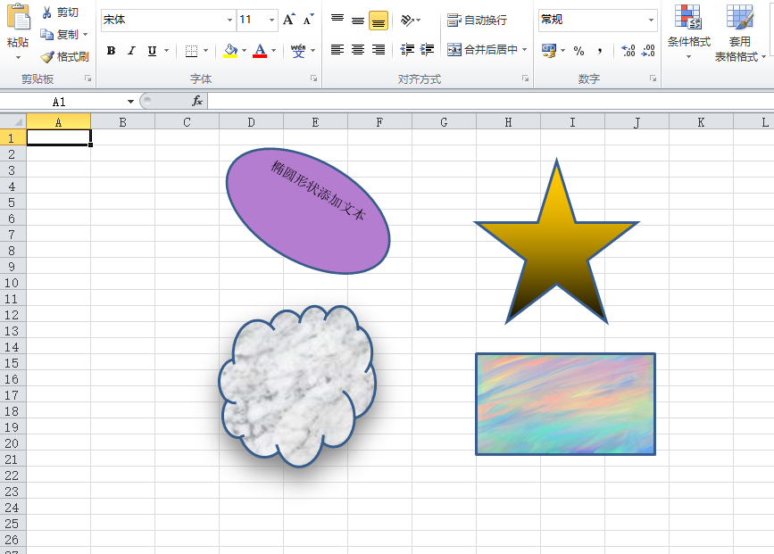
Task: Toggle Wrap Text (自动换行)
Action: (x=477, y=20)
